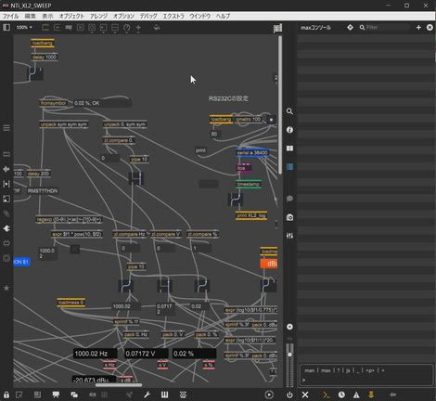Click the blue ON $1 message box
Image resolution: width=436 pixels, height=401 pixels.
(x=21, y=262)
